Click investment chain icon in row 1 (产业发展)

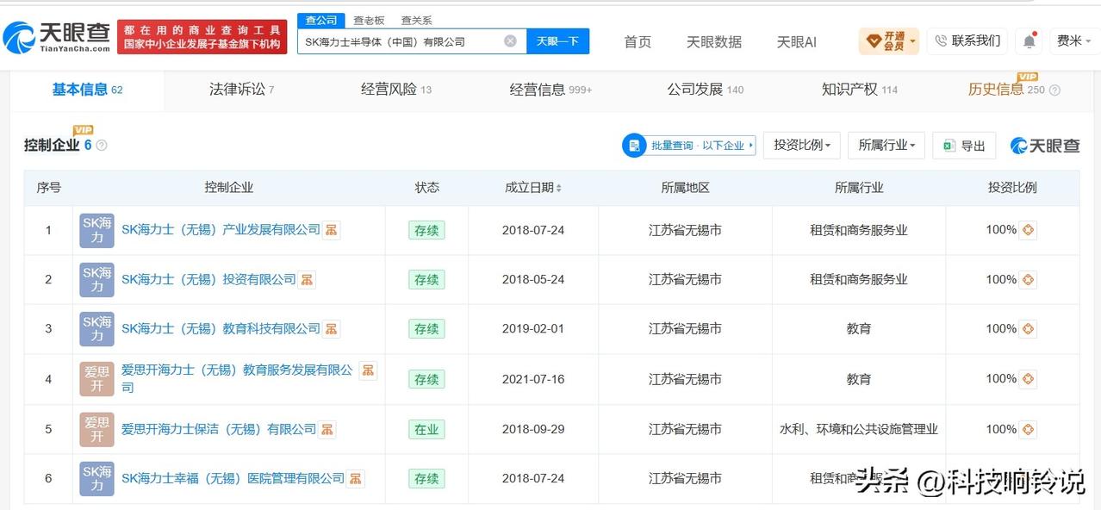point(1027,230)
